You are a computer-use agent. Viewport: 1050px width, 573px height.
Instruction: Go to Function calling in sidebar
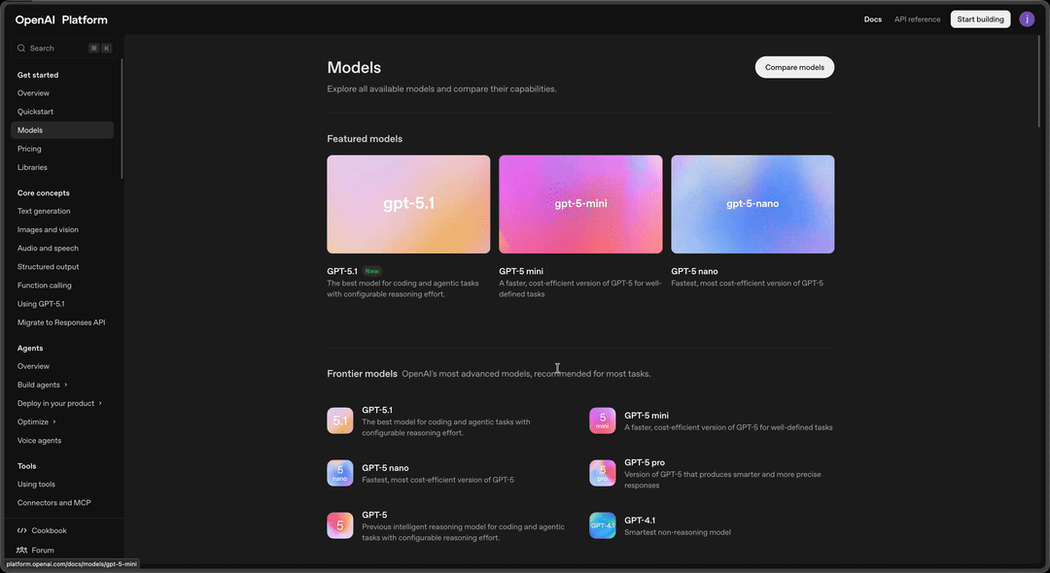pos(45,286)
